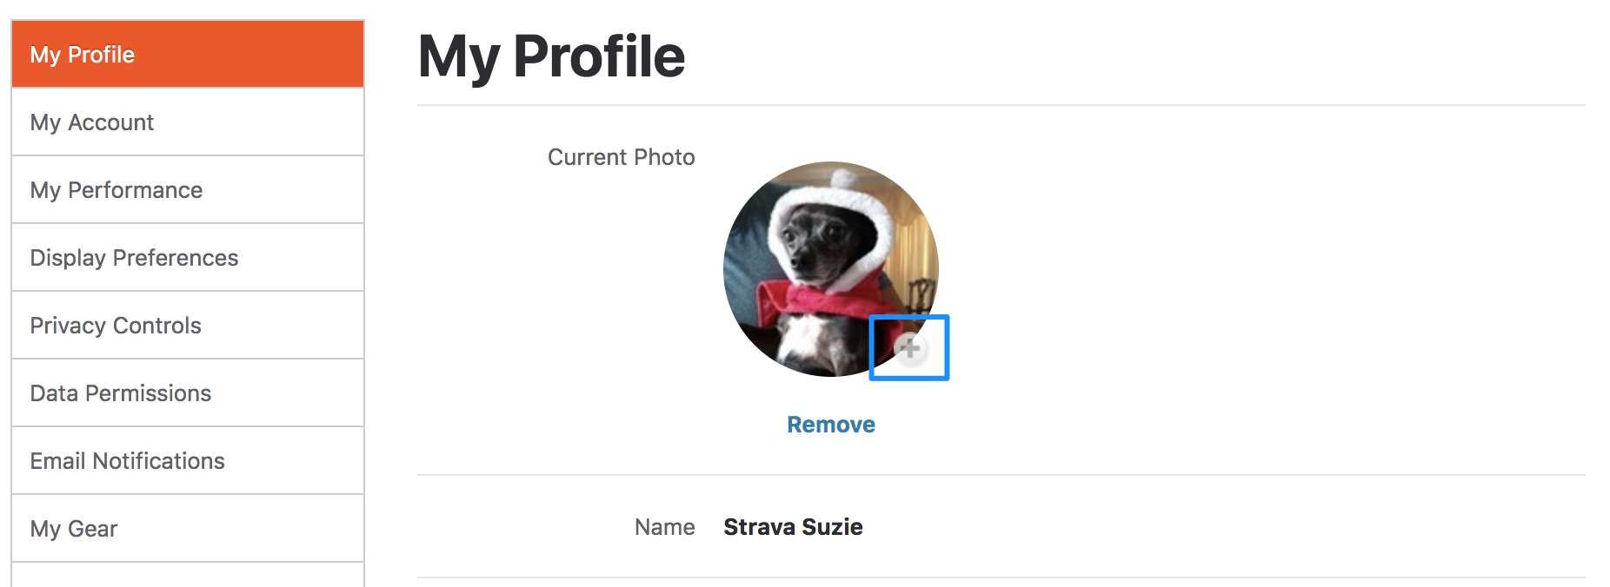The height and width of the screenshot is (587, 1610).
Task: Select the highlighted My Profile sidebar item
Action: (188, 54)
